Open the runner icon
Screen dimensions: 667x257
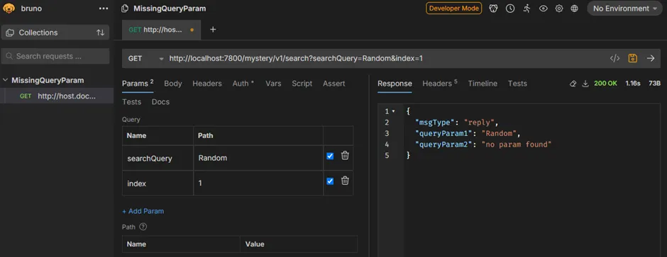point(527,8)
